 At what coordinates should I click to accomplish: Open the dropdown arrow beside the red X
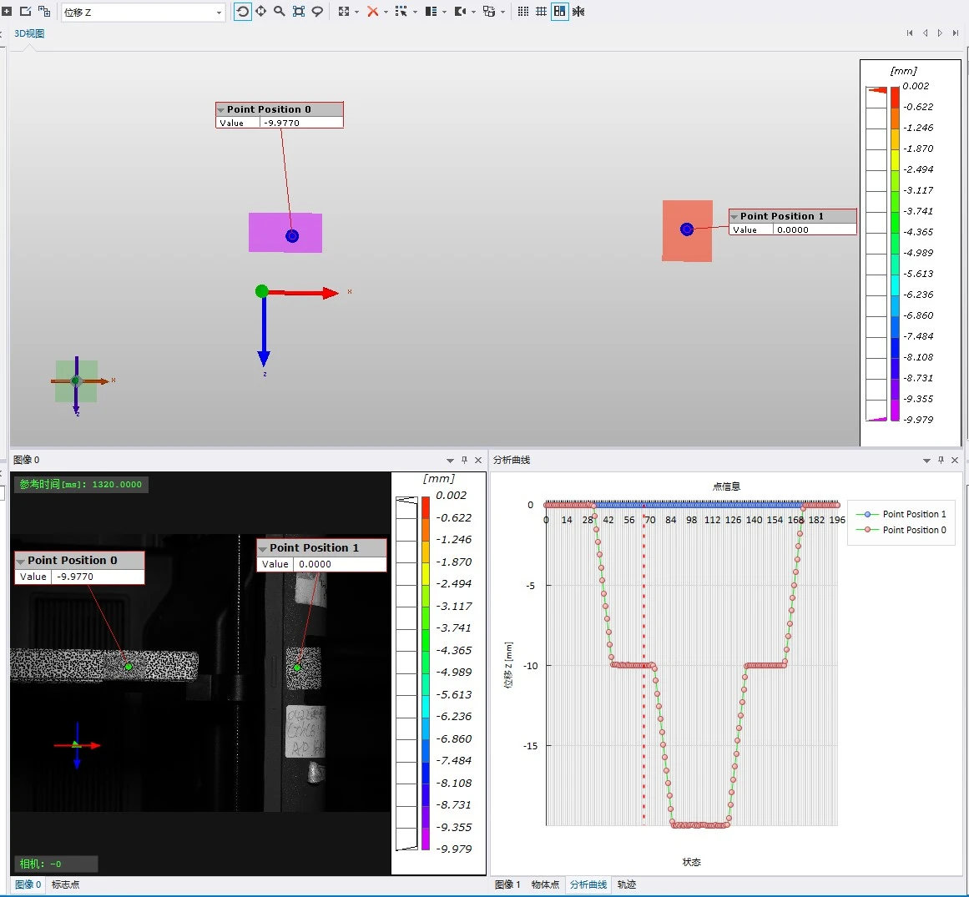(386, 12)
